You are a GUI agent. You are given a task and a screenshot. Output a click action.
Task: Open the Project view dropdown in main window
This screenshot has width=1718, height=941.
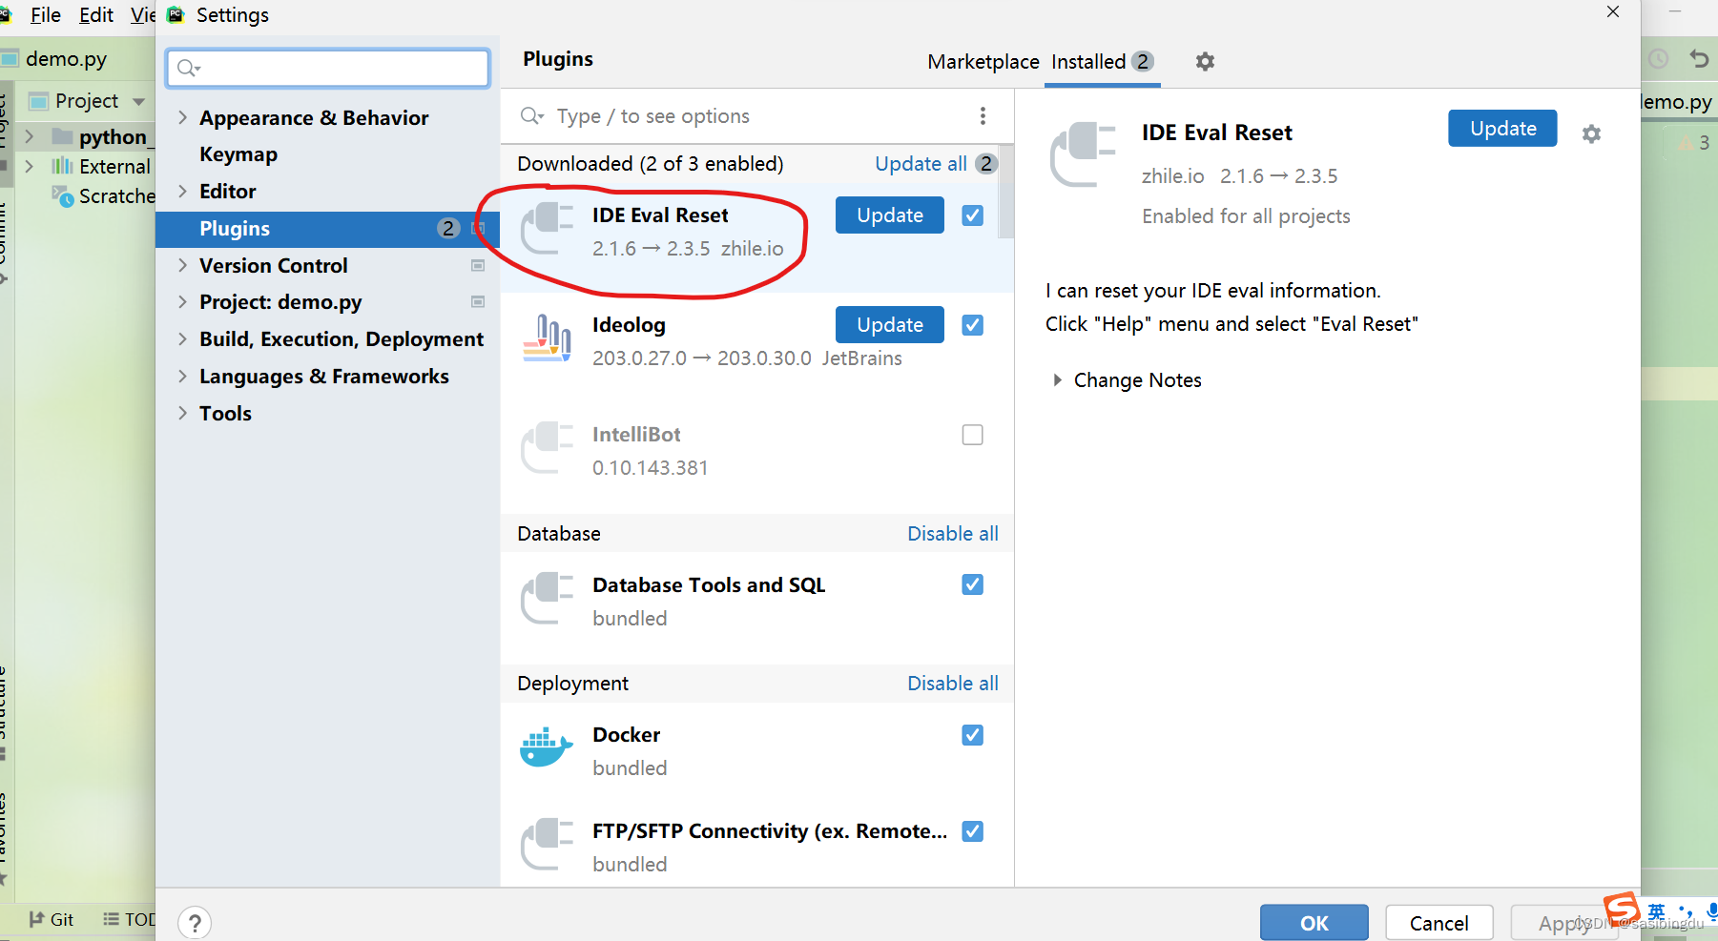[x=139, y=101]
